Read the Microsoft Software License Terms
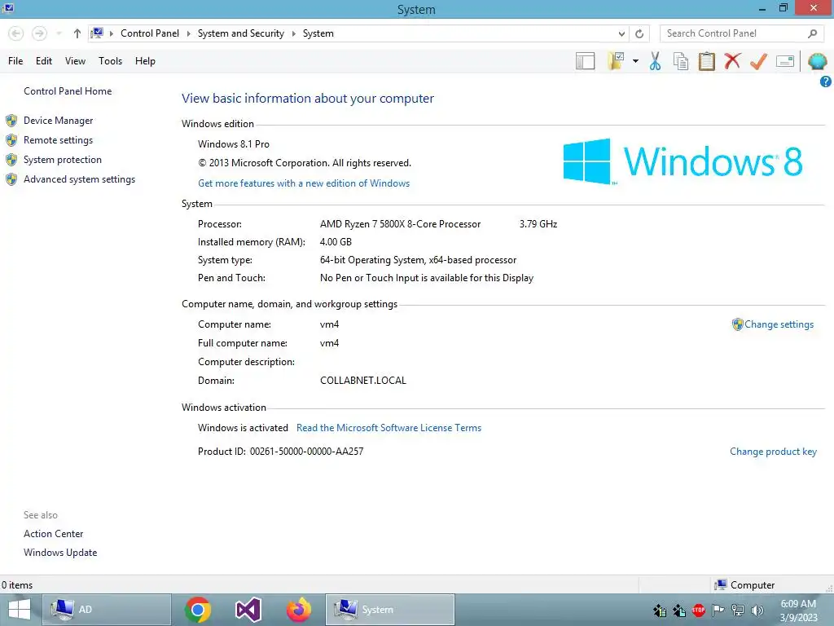 [x=388, y=427]
